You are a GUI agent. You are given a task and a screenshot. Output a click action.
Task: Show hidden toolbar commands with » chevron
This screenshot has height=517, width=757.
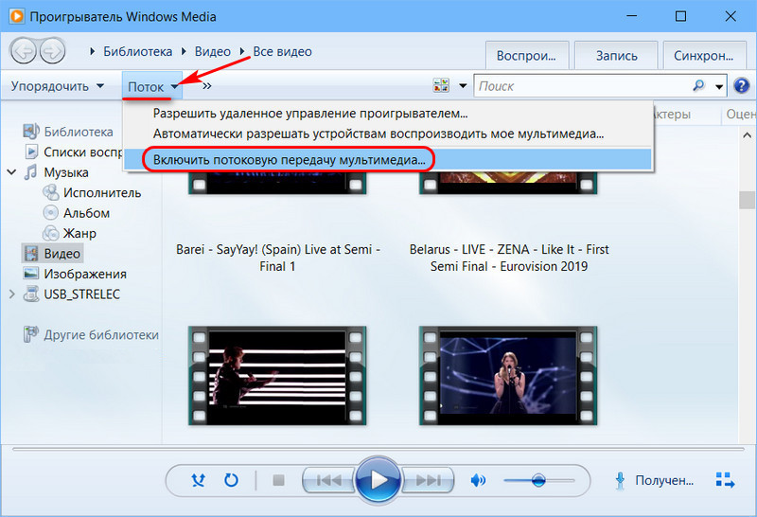(x=207, y=86)
